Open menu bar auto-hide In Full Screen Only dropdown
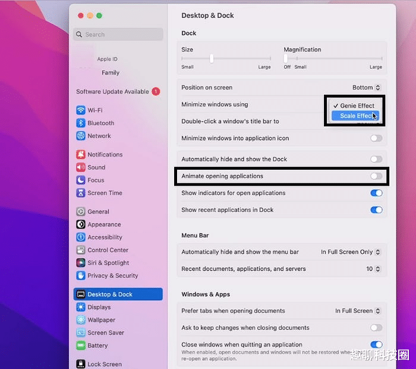 tap(351, 252)
